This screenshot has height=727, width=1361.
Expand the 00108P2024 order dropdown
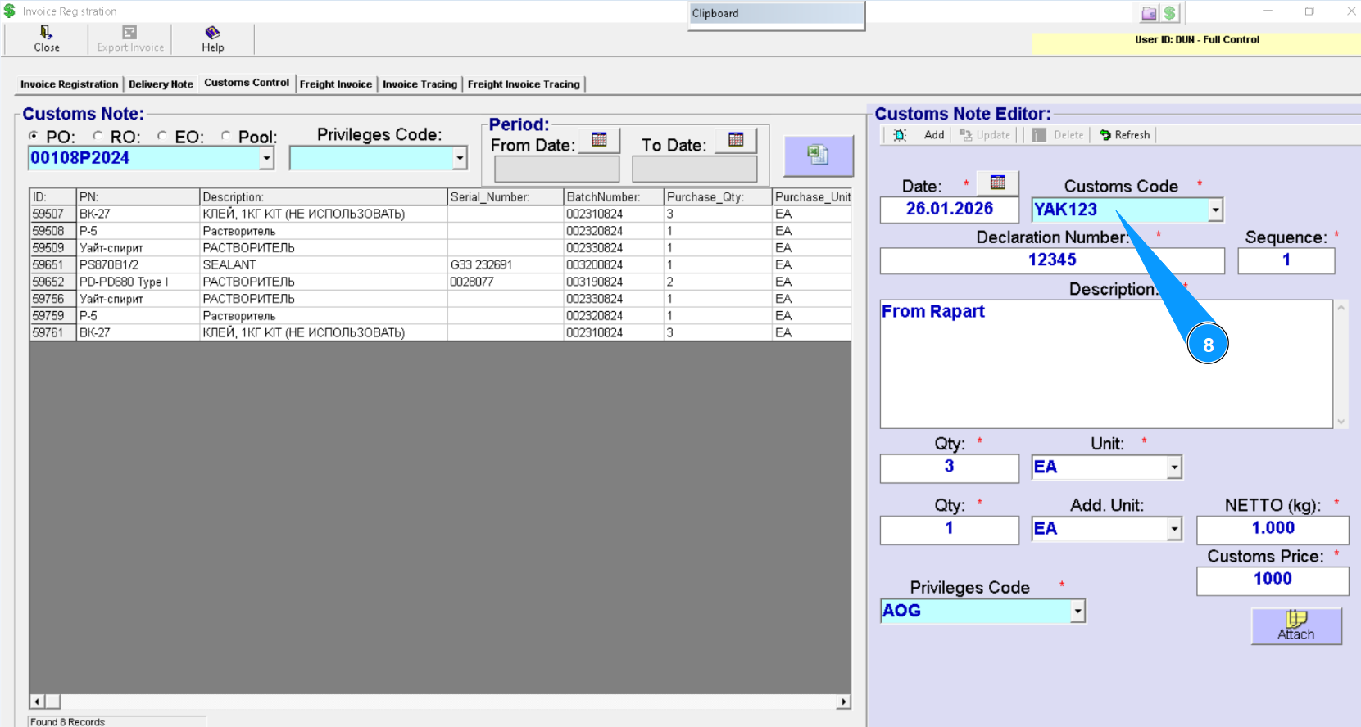tap(266, 158)
